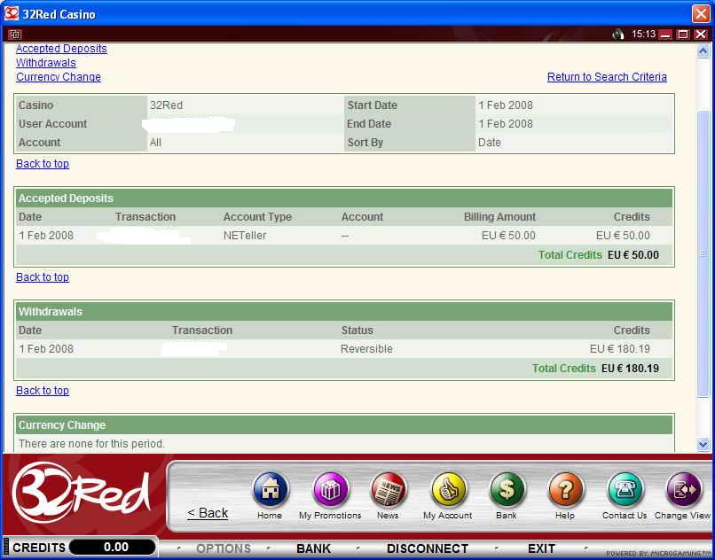Click the 'Withdrawals' green table header
Image resolution: width=715 pixels, height=560 pixels.
click(344, 312)
